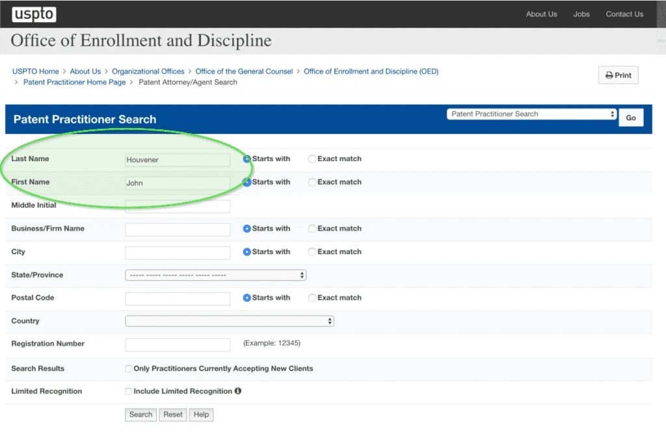Focus the Middle Initial input field

pos(178,206)
